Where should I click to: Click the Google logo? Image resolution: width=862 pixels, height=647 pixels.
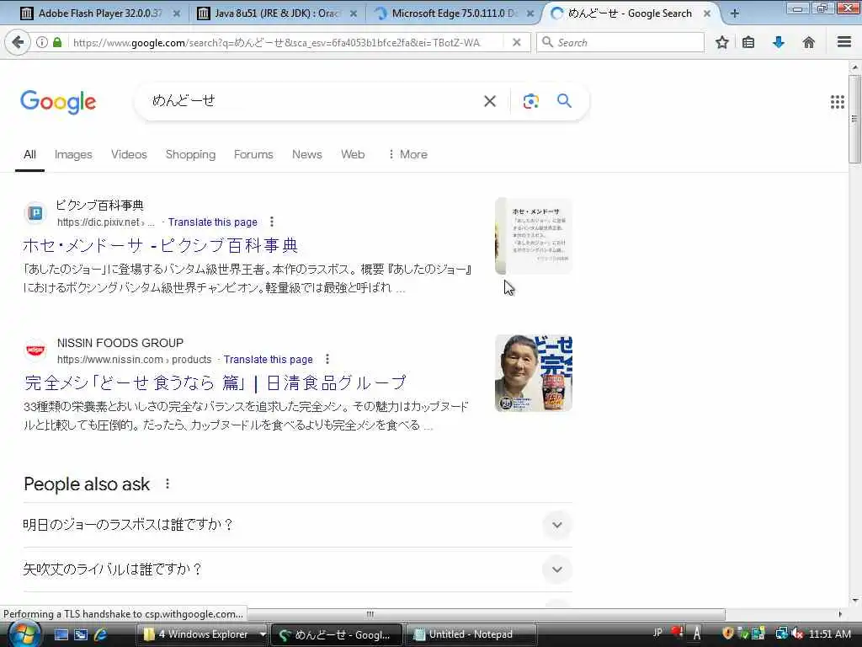[x=58, y=102]
